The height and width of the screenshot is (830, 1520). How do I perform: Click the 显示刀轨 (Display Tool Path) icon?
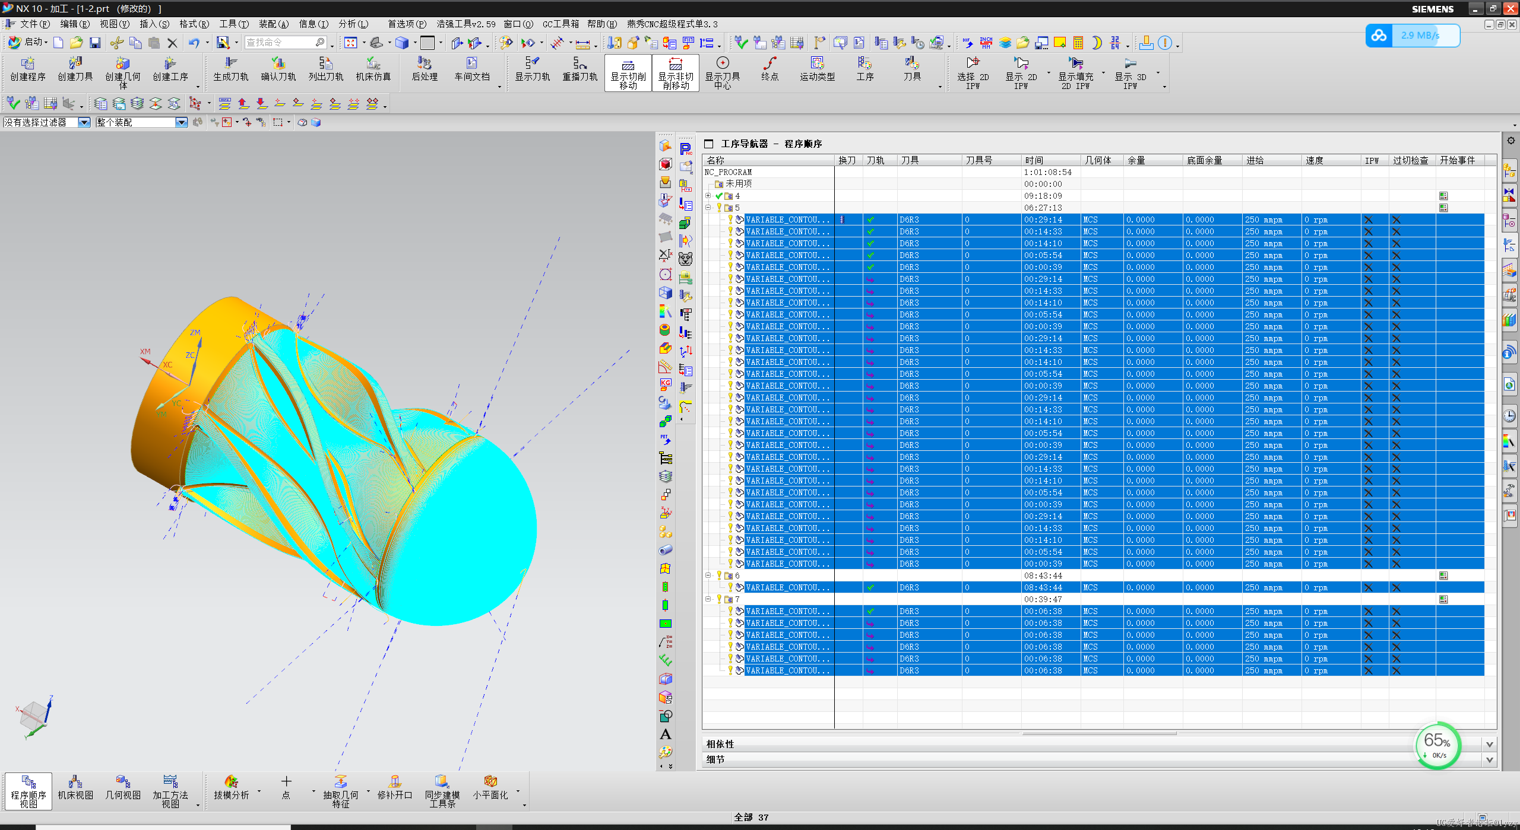pyautogui.click(x=533, y=69)
